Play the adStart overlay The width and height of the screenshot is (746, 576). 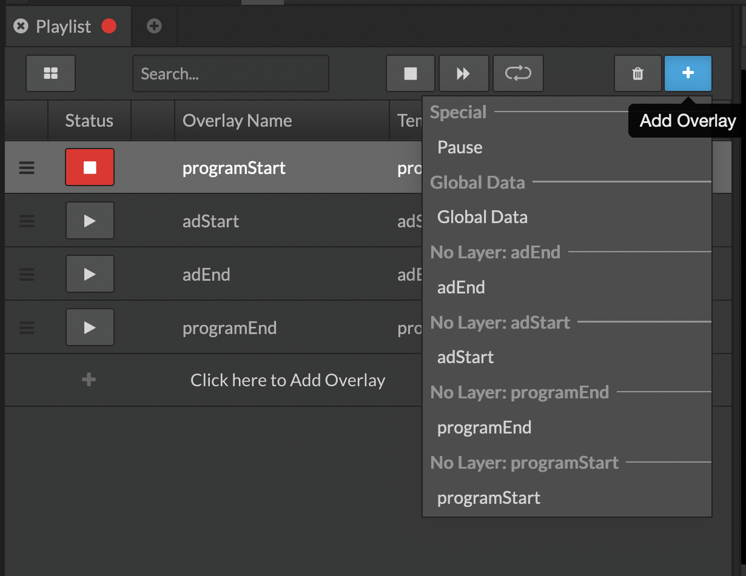coord(90,221)
